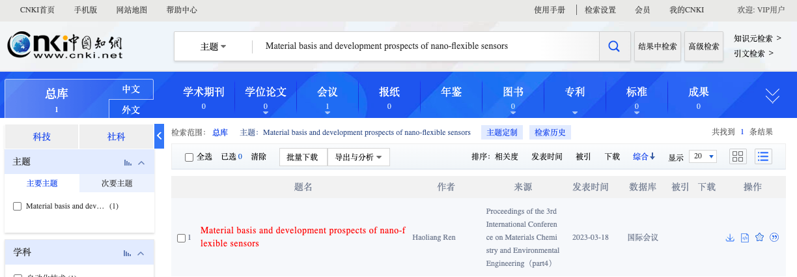This screenshot has height=277, width=797.
Task: Select the 学术期刊 database tab
Action: click(x=203, y=96)
